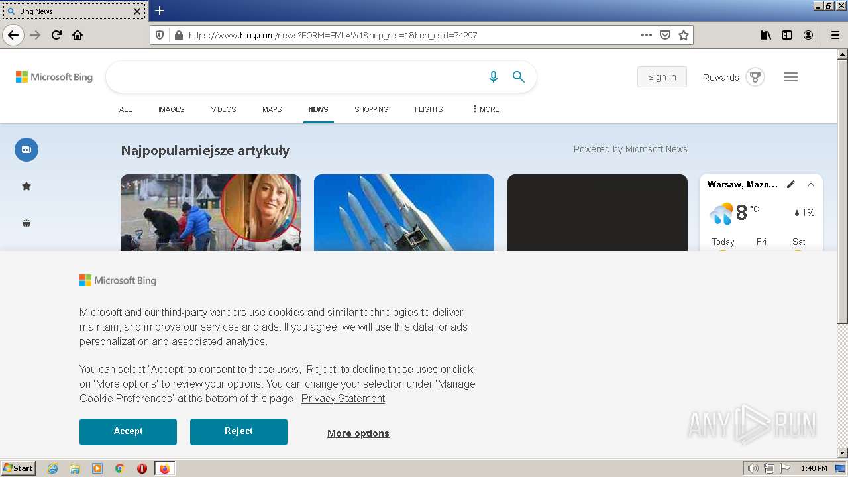The width and height of the screenshot is (848, 477).
Task: Open the Firefox home page
Action: pos(78,35)
